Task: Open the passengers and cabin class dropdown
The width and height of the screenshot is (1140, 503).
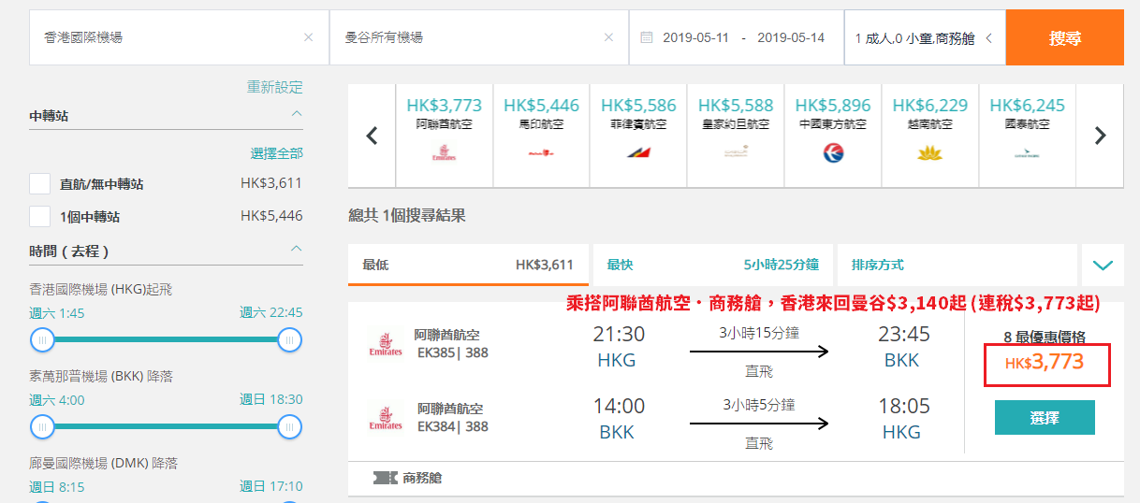Action: tap(925, 38)
